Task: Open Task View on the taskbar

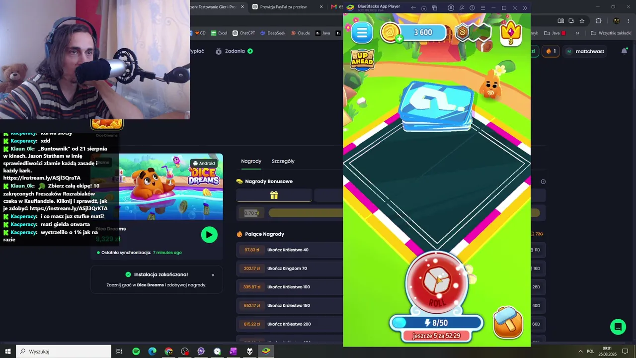Action: [119, 352]
